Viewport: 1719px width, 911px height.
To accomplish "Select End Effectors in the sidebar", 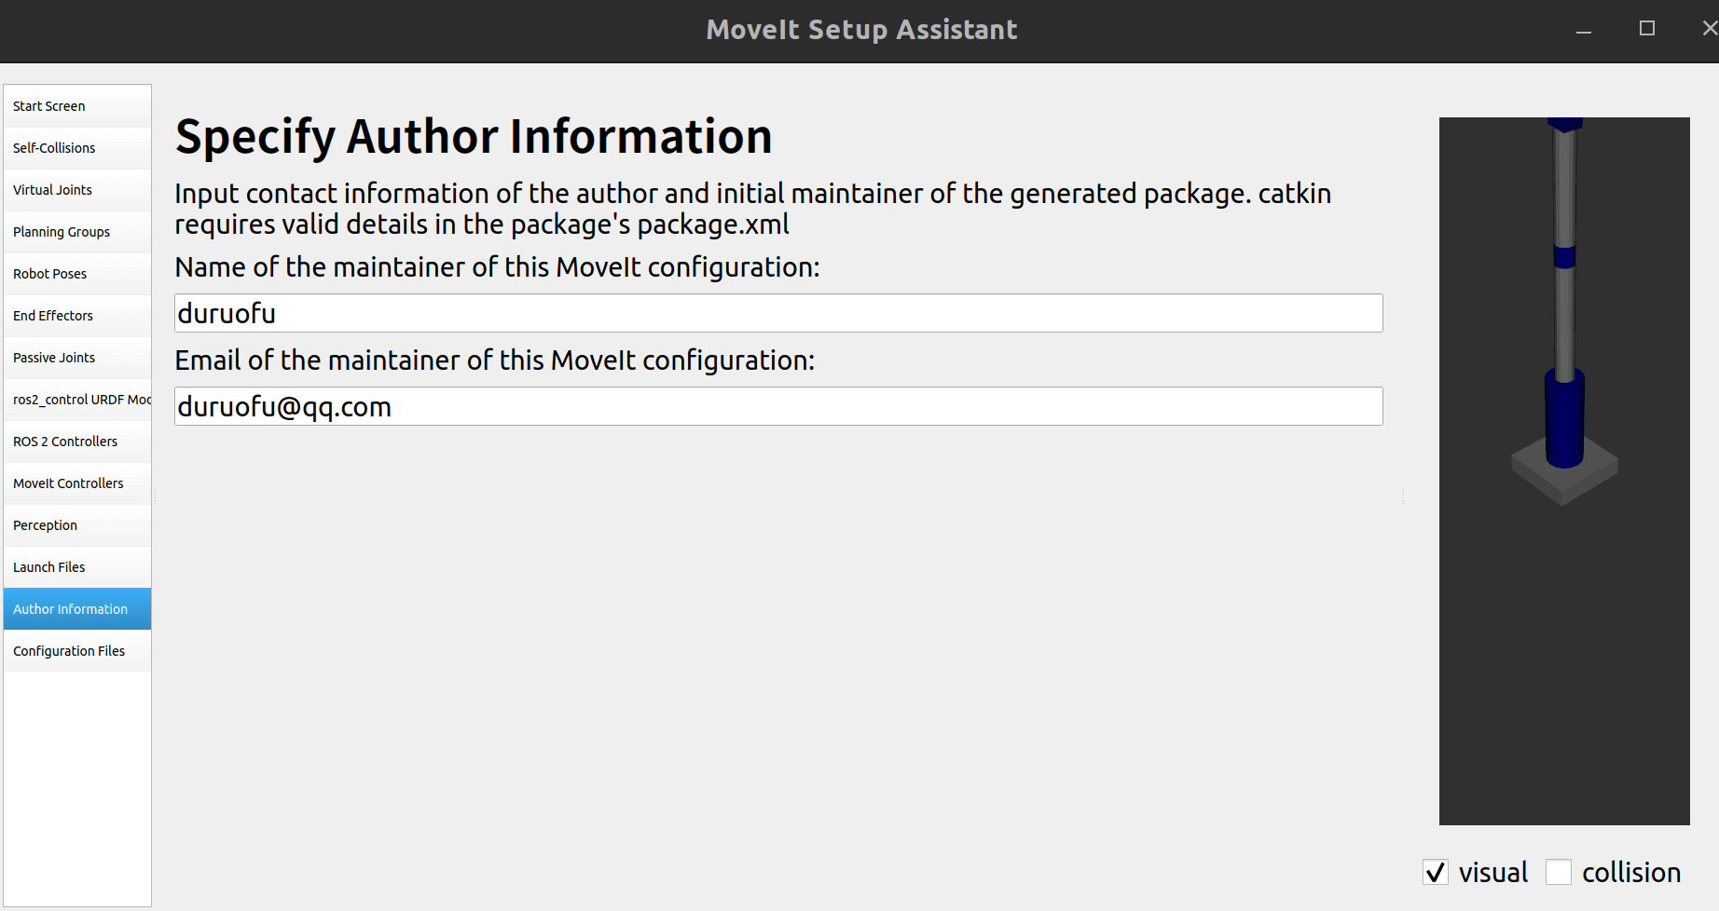I will (76, 316).
